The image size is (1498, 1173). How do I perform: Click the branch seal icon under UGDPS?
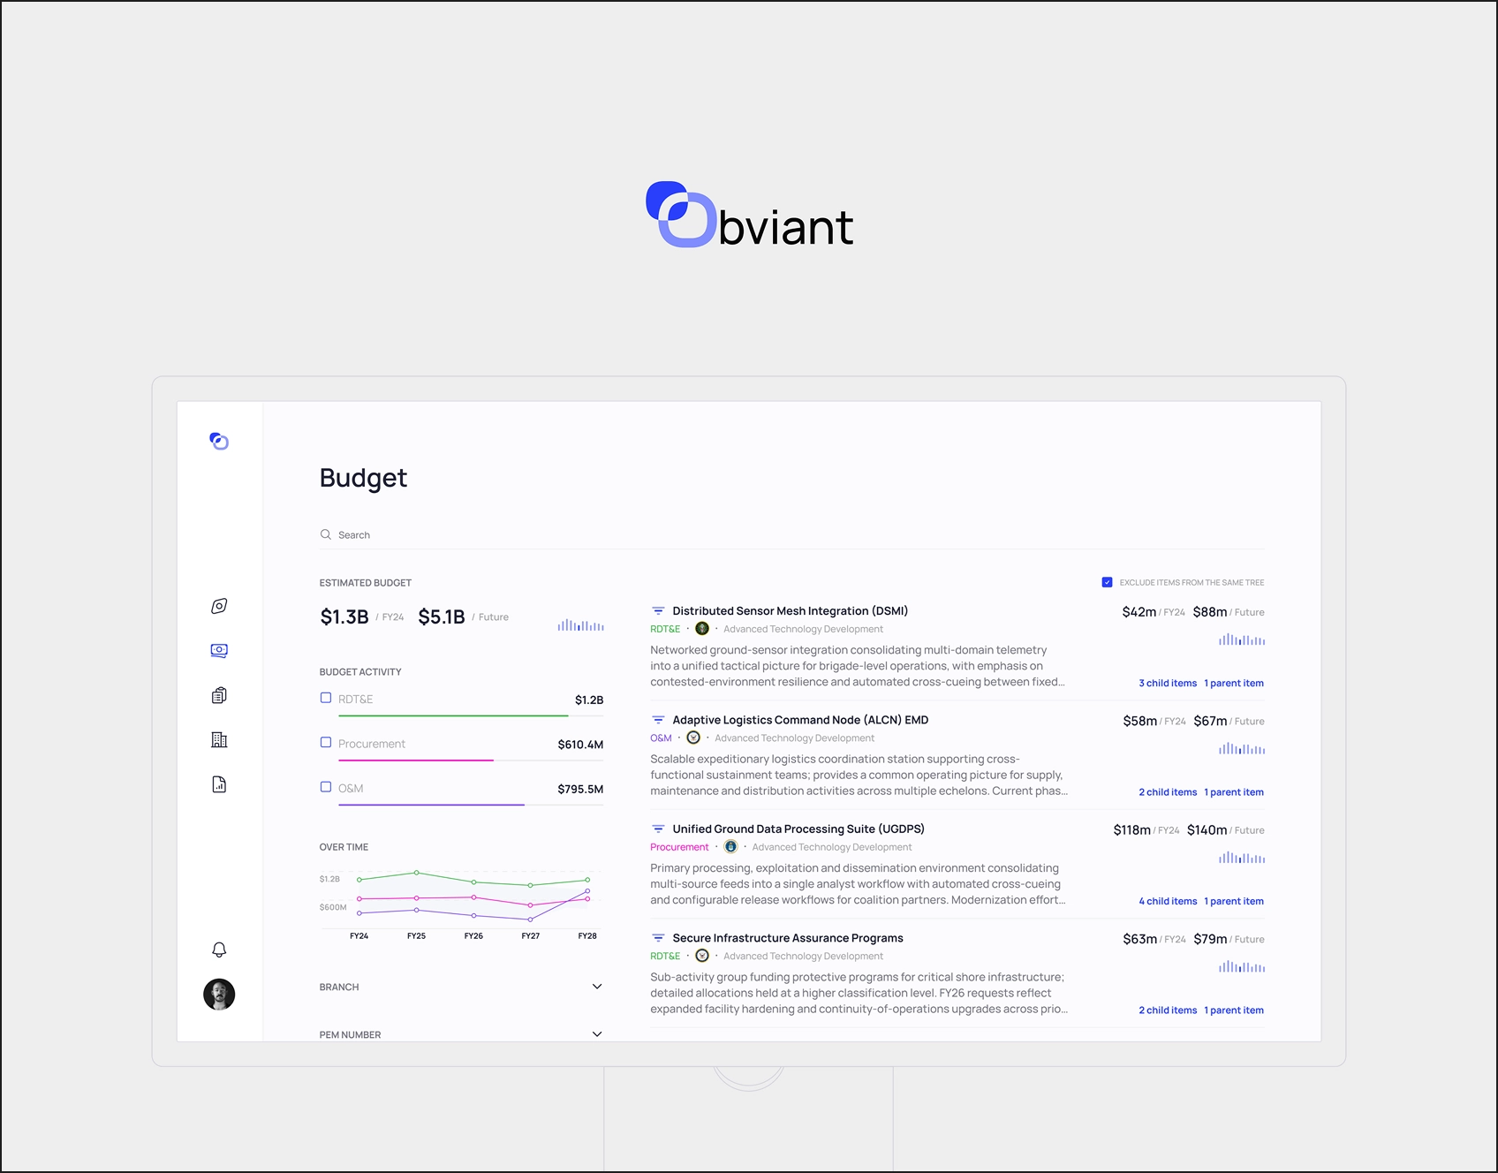pos(730,846)
